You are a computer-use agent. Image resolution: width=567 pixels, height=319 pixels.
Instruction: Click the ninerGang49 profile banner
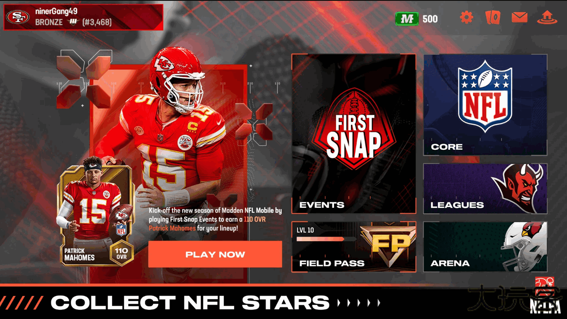(83, 17)
